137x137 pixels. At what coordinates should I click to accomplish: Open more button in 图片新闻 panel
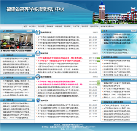tap(29, 31)
